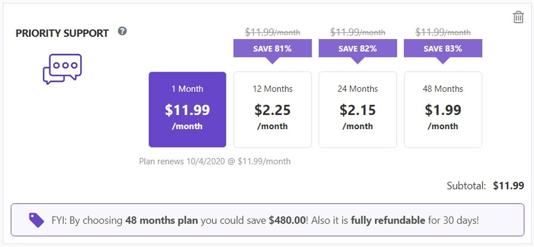
Task: Select the 1 Month plan card
Action: (x=187, y=110)
